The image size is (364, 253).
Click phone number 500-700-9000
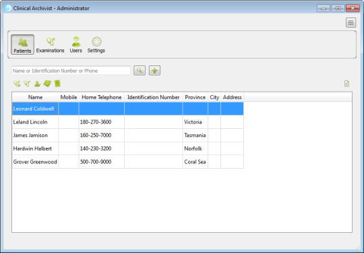click(96, 162)
